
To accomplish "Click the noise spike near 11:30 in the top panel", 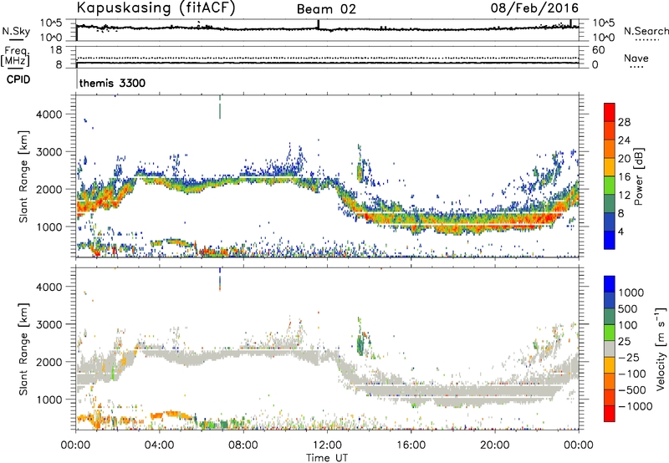I will [x=318, y=24].
